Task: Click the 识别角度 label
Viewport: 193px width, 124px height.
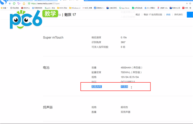Action: [96, 42]
